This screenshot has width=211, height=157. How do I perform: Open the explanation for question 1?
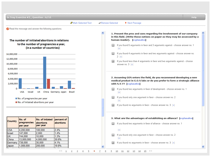pos(139,40)
